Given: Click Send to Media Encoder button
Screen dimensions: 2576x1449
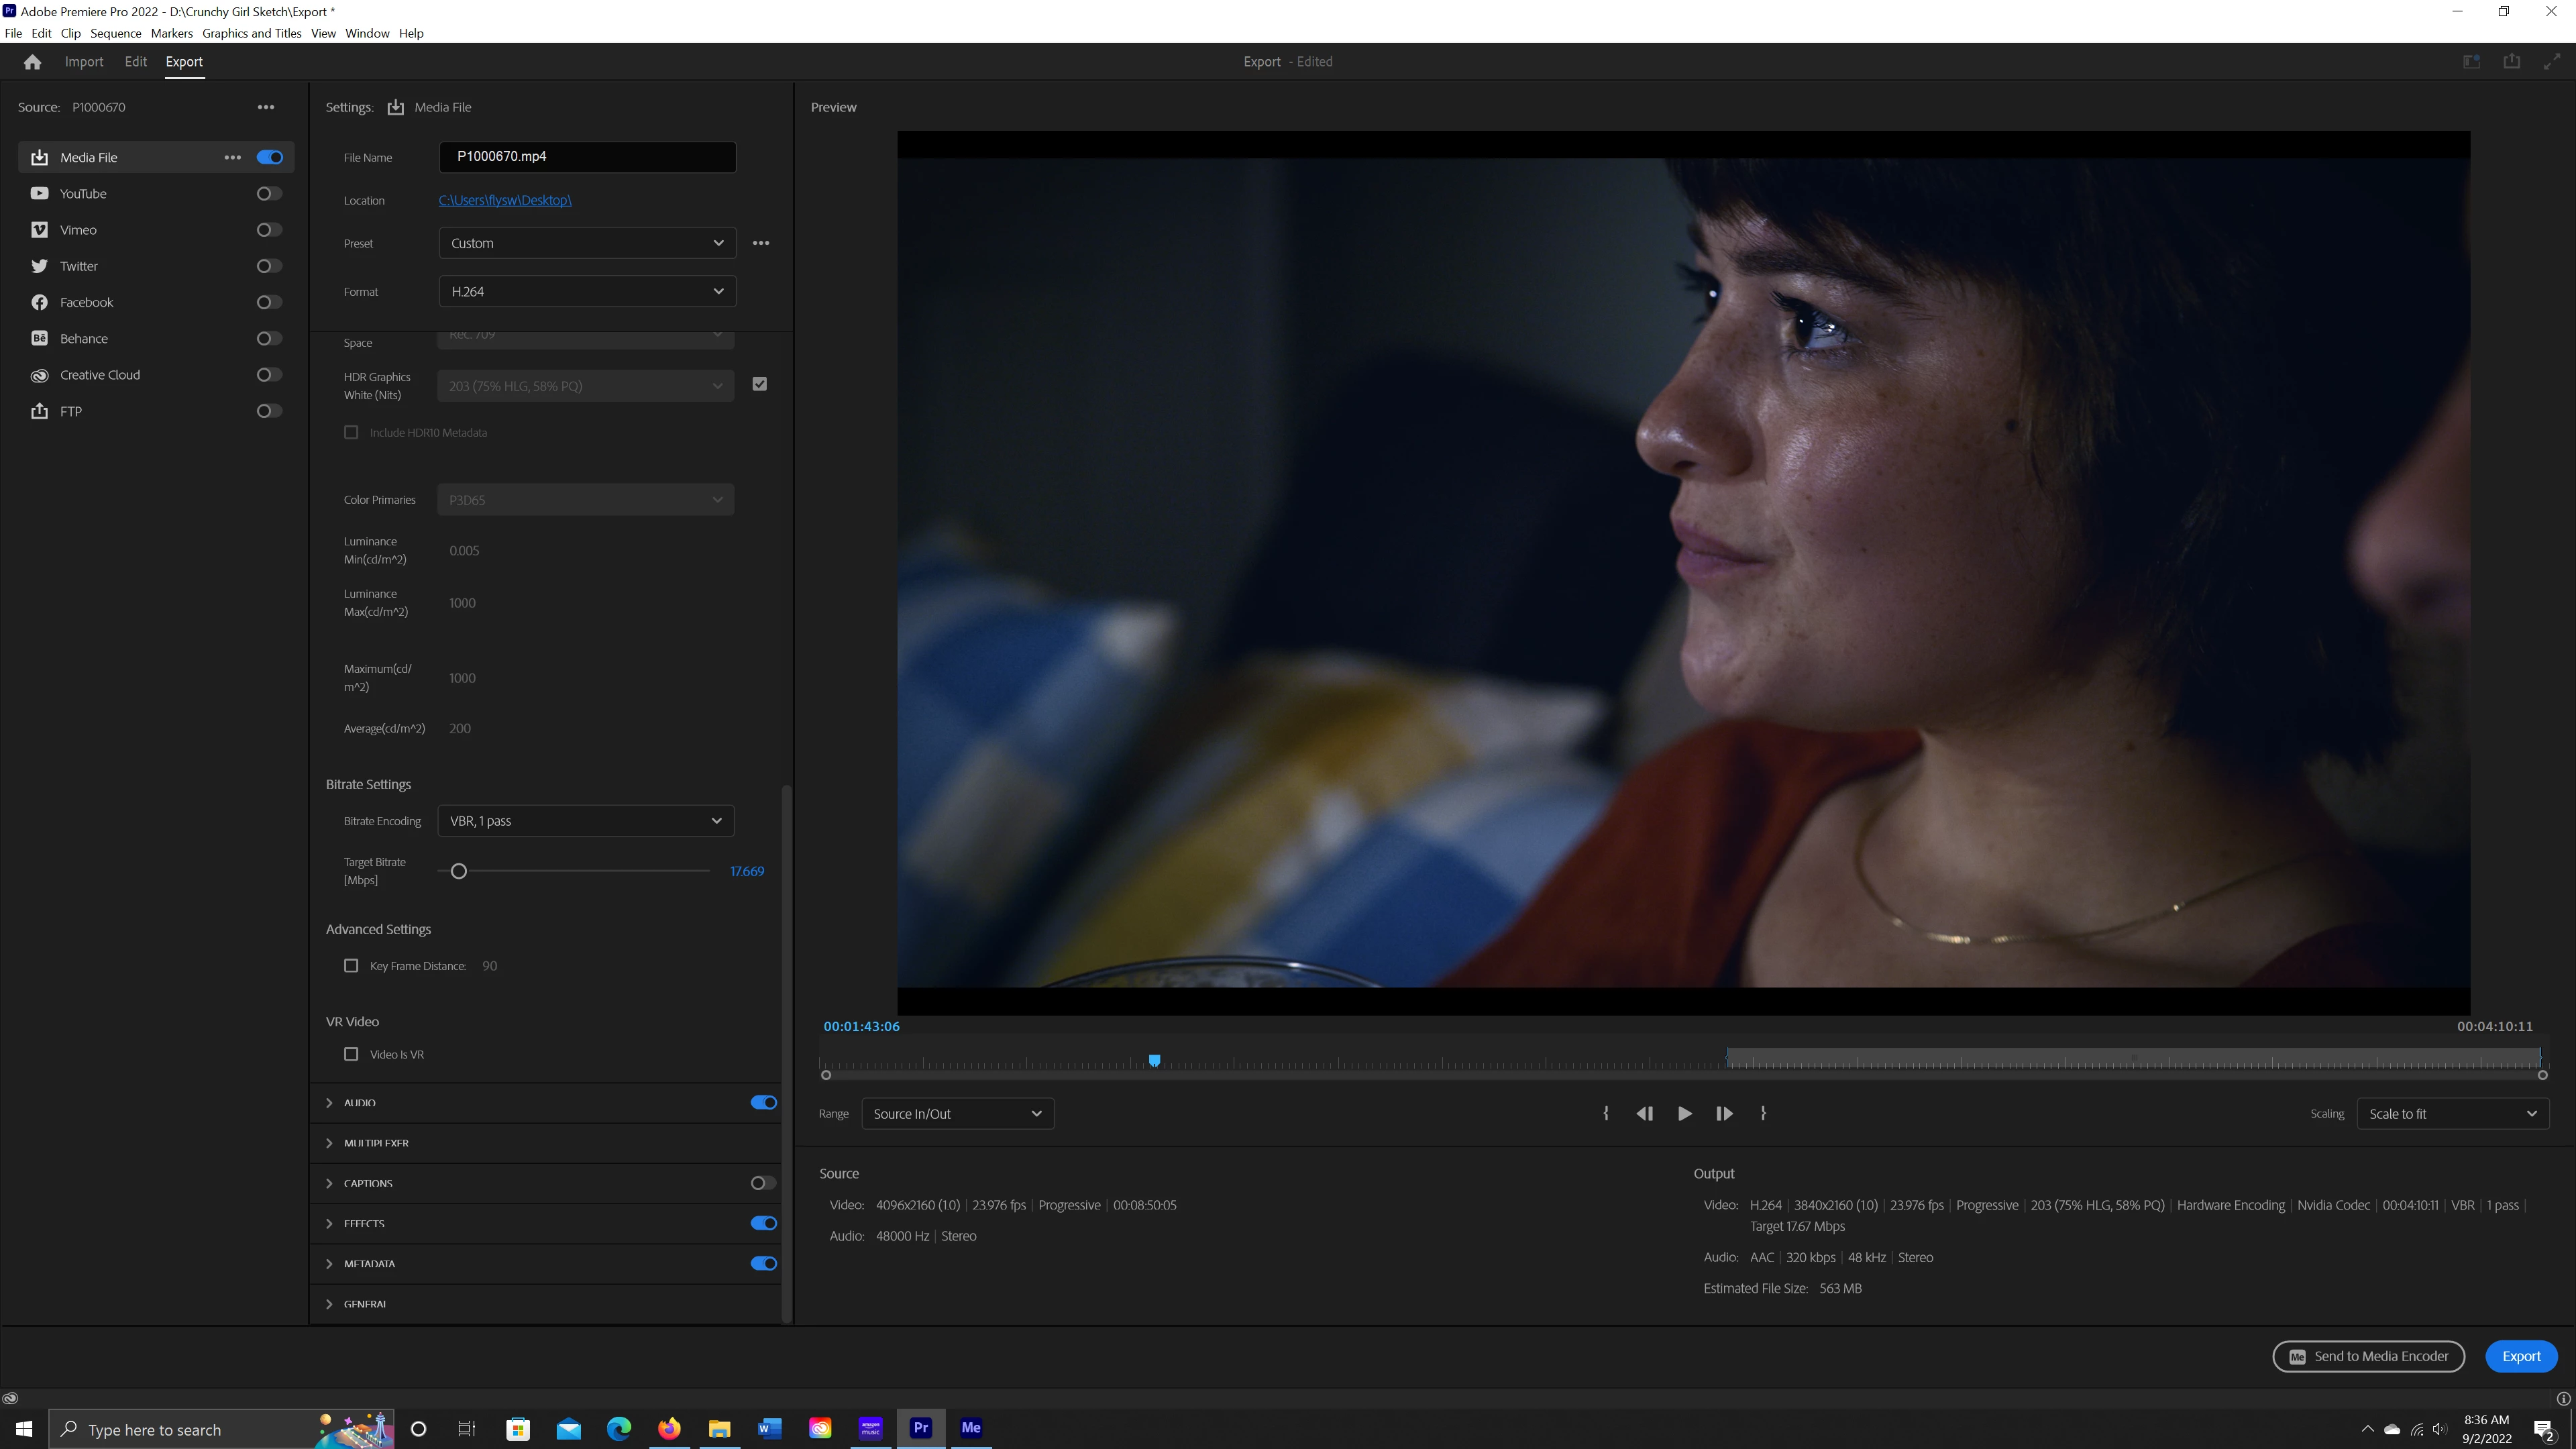Looking at the screenshot, I should [2368, 1356].
